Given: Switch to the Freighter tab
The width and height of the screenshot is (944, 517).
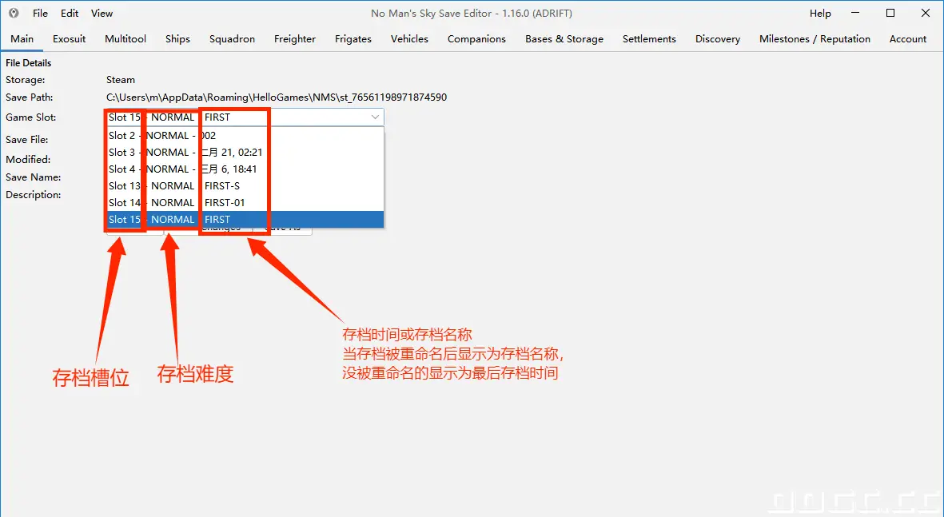Looking at the screenshot, I should pos(294,38).
